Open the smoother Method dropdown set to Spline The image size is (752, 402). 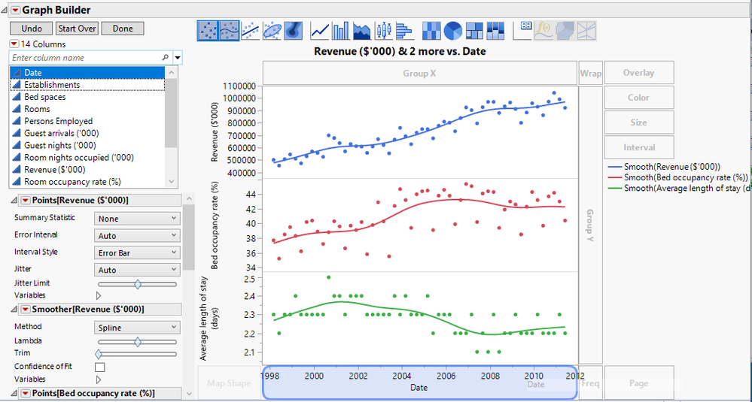point(137,328)
